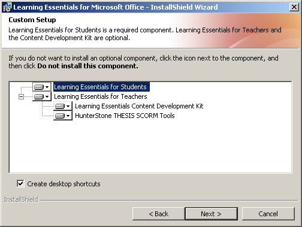Close the InstallShield Wizard window

[294, 7]
